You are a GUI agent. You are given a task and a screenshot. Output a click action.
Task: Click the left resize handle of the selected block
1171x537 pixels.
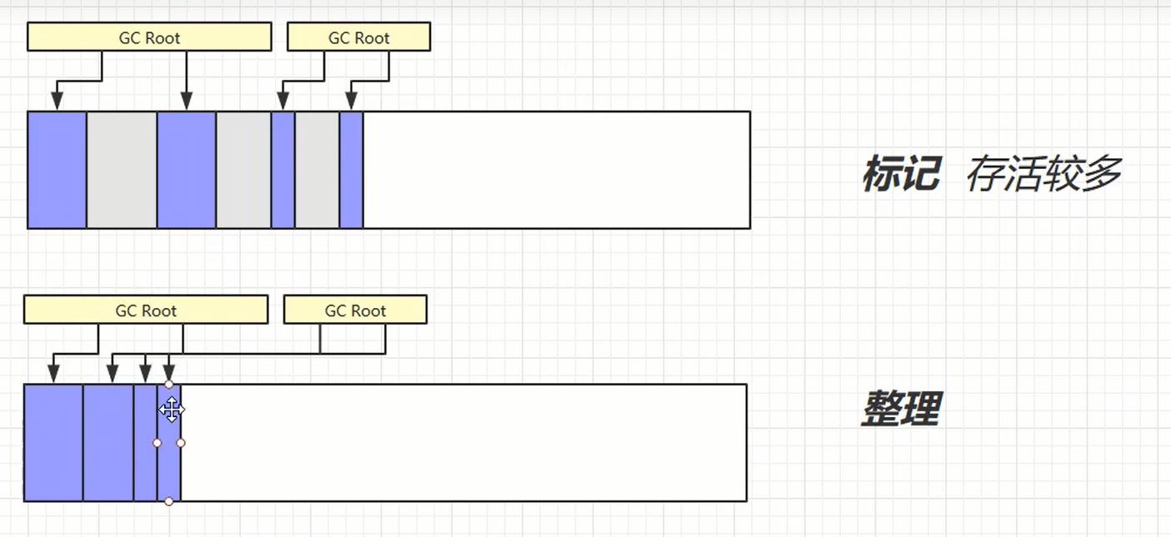click(158, 443)
